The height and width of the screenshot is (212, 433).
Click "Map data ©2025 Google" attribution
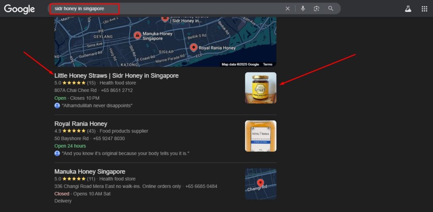[x=240, y=64]
